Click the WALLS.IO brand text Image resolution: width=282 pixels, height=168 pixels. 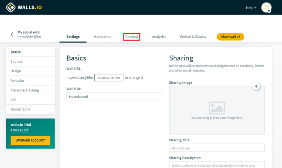pos(30,7)
